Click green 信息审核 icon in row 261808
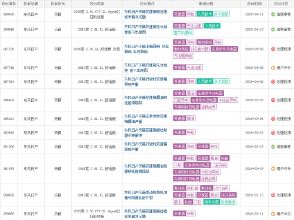 click(273, 146)
